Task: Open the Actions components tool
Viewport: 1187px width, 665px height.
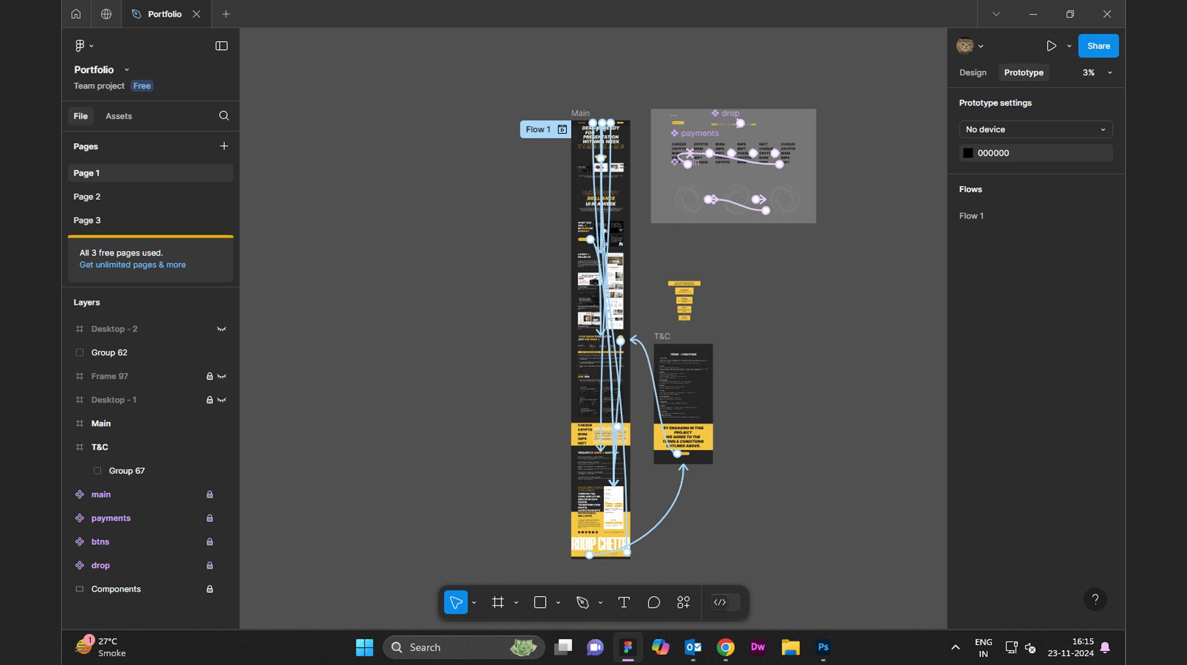Action: coord(683,603)
